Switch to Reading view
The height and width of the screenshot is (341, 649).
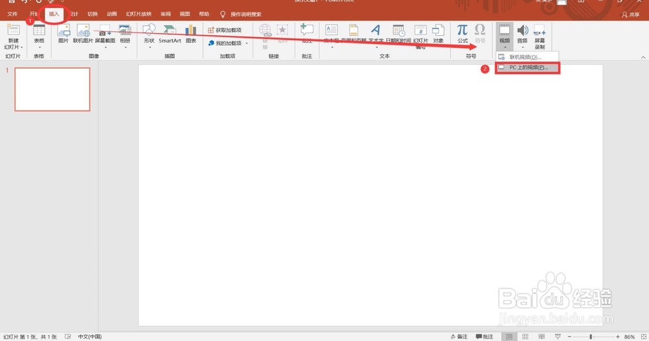tap(541, 336)
